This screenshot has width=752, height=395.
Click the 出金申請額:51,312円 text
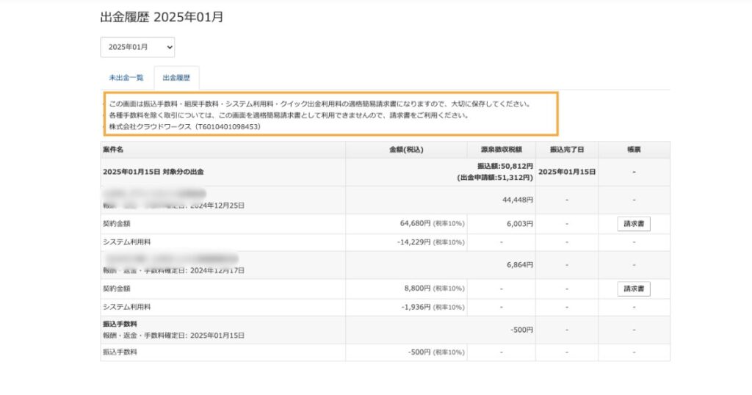tap(495, 178)
